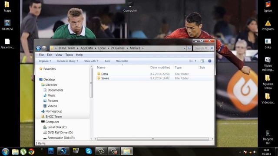Open the Include in library dropdown
This screenshot has width=278, height=156.
[68, 61]
